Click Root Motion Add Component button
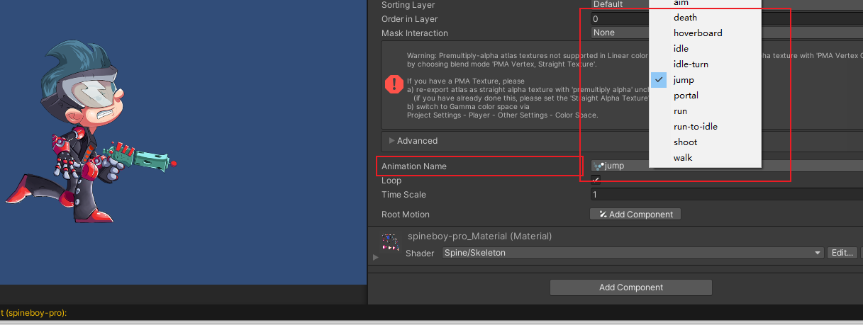 tap(635, 214)
